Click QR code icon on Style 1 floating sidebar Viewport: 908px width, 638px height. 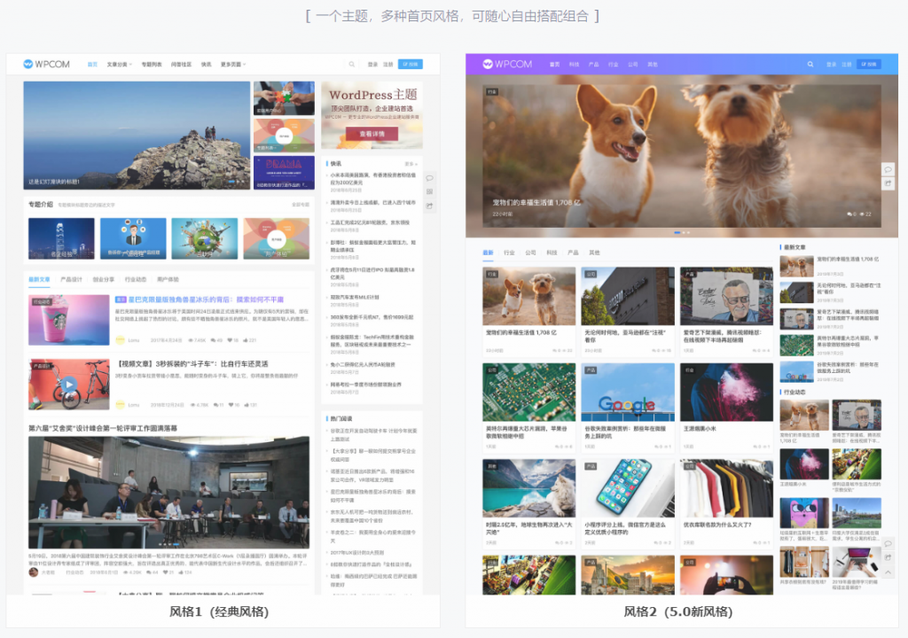coord(430,191)
